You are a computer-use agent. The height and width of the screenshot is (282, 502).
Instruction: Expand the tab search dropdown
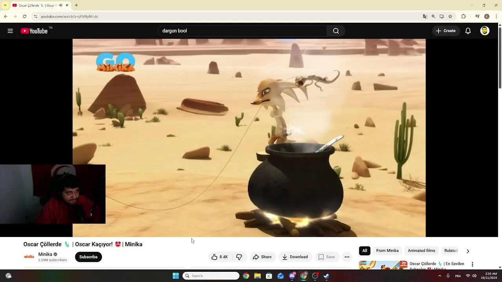coord(5,5)
